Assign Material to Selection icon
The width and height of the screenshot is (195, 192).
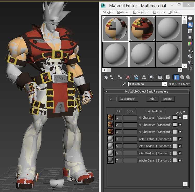point(120,77)
